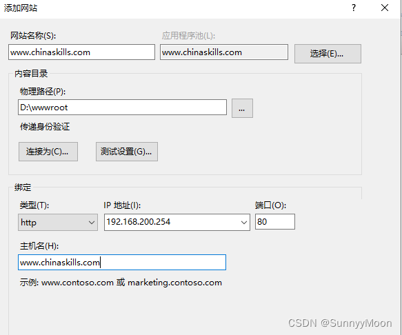This screenshot has width=402, height=335.
Task: Open the browse ellipsis button for physical path
Action: click(x=242, y=108)
